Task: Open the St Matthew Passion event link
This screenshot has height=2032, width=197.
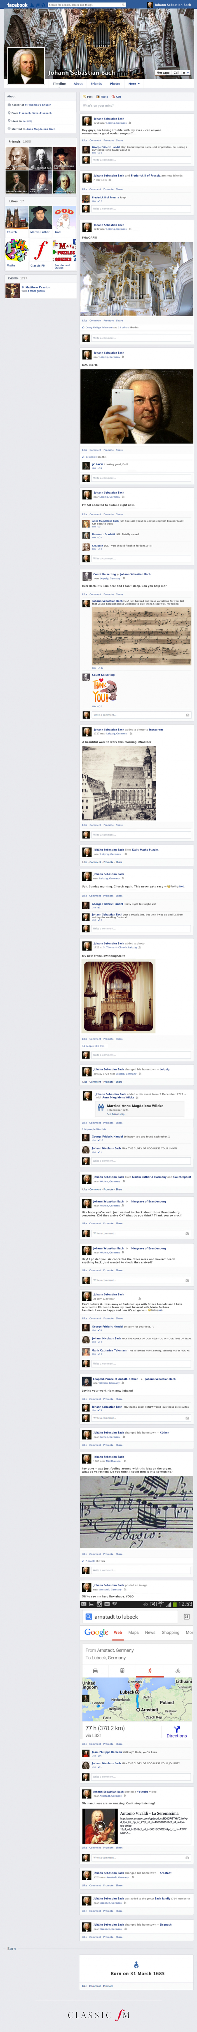Action: pos(36,286)
